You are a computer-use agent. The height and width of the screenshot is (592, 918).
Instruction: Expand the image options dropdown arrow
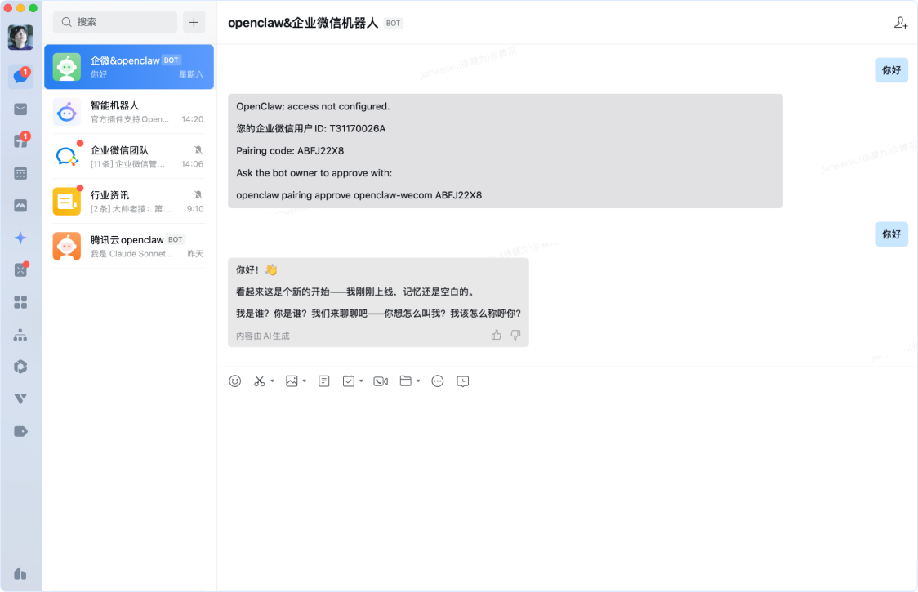point(305,381)
